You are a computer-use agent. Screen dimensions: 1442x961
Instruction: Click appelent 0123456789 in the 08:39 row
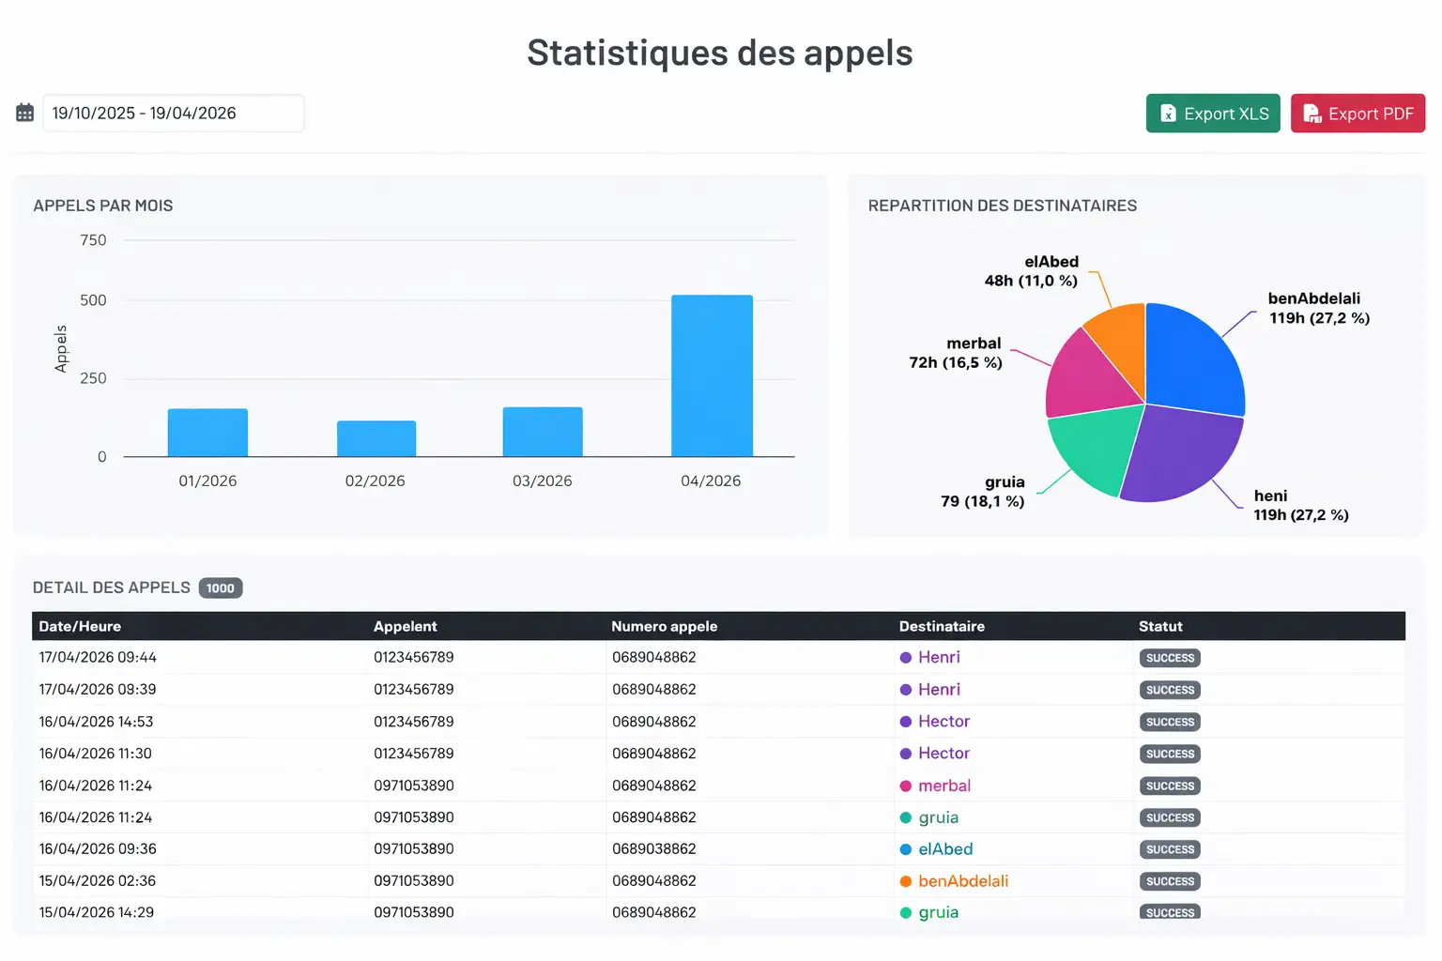click(x=414, y=689)
